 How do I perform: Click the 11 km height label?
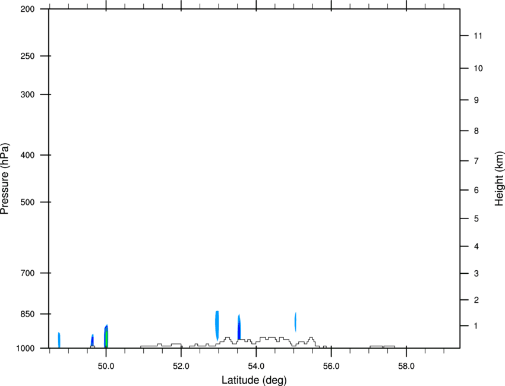pyautogui.click(x=478, y=36)
